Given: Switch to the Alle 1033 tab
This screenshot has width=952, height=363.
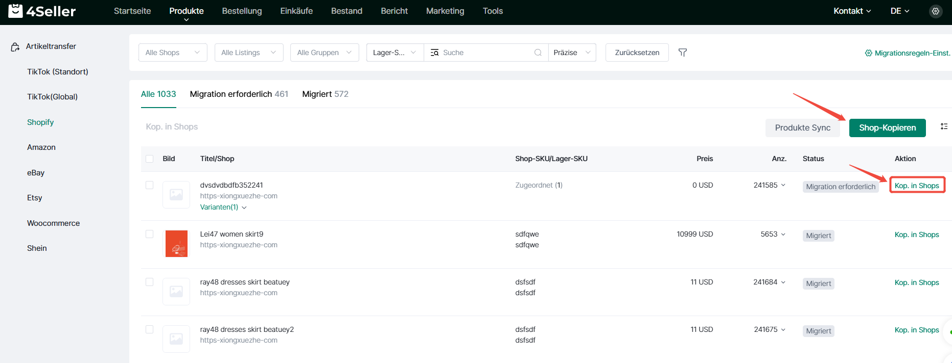Looking at the screenshot, I should 158,94.
